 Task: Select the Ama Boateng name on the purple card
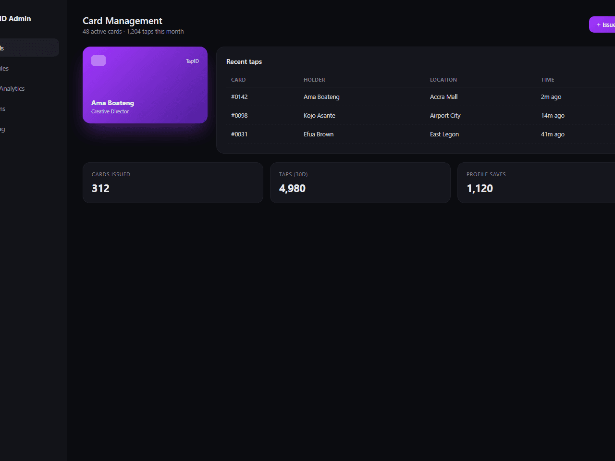click(112, 103)
